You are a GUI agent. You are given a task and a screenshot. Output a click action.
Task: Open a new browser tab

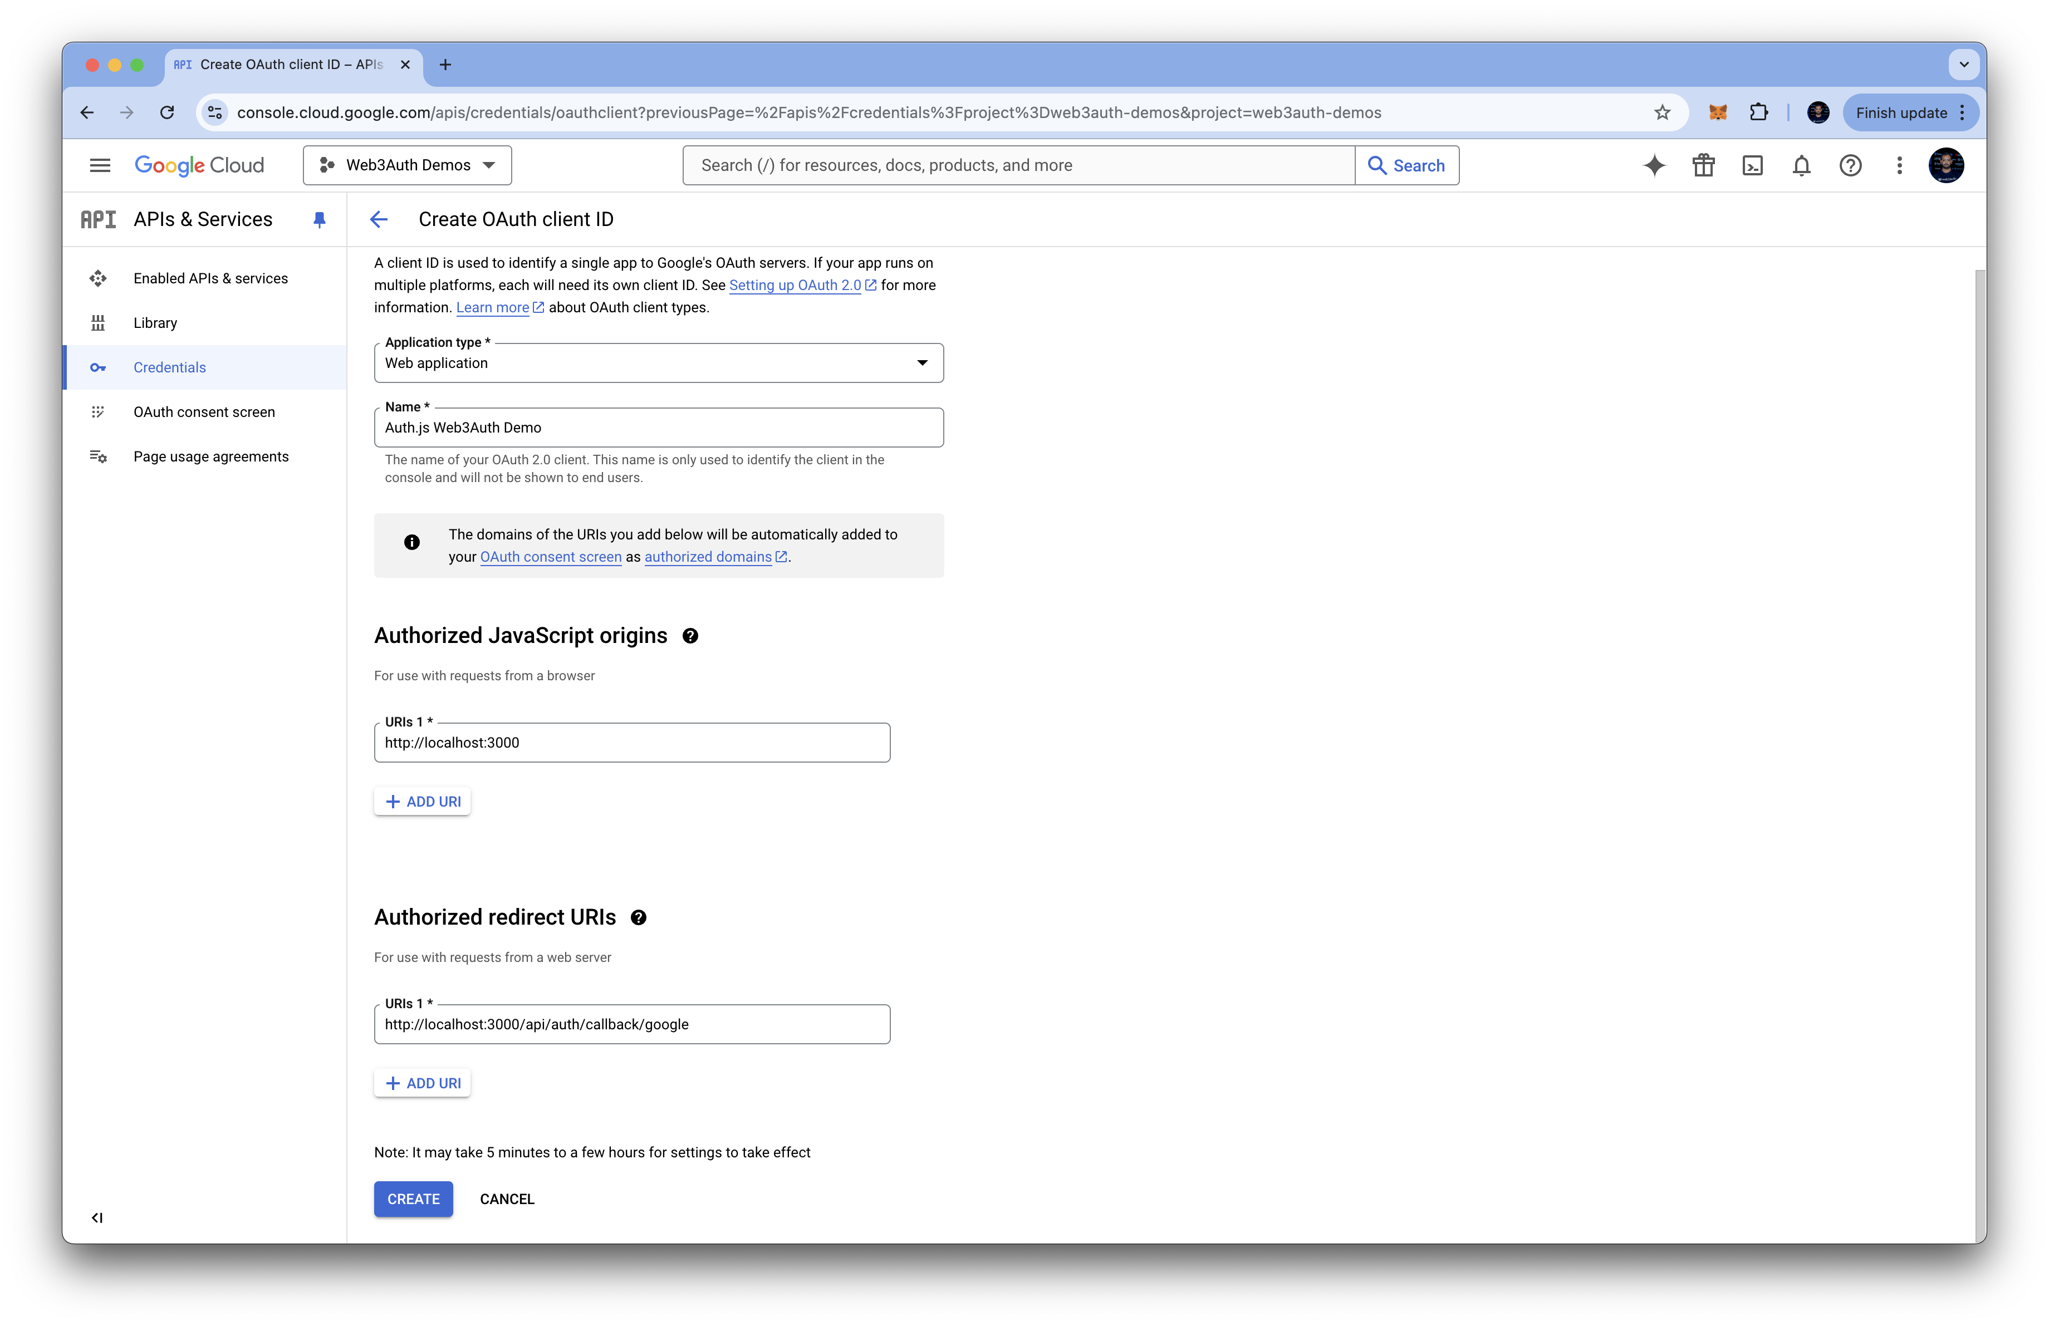[x=445, y=65]
